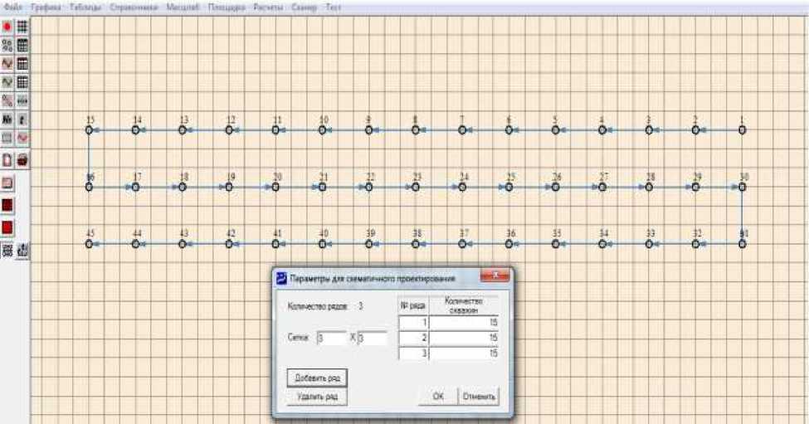Image resolution: width=809 pixels, height=424 pixels.
Task: Select well node 30 on the grid
Action: [742, 187]
